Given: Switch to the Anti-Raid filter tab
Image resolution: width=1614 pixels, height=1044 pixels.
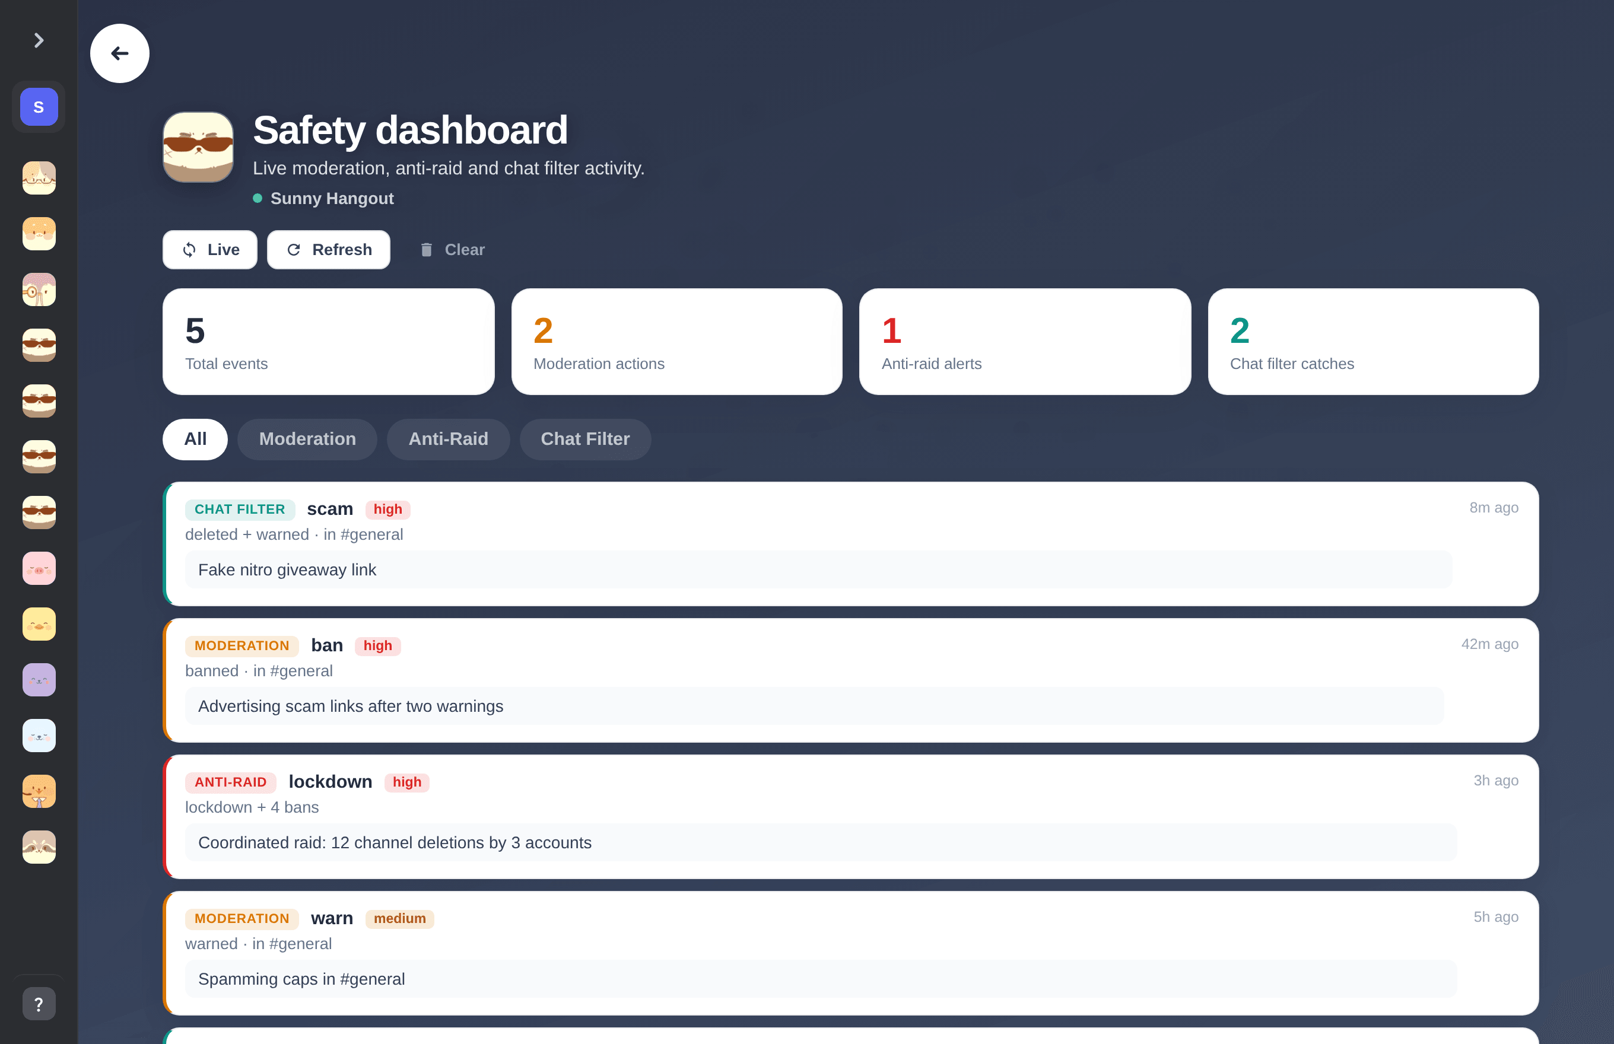Looking at the screenshot, I should [448, 440].
